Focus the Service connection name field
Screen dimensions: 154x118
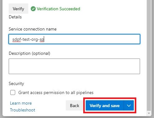[74, 39]
